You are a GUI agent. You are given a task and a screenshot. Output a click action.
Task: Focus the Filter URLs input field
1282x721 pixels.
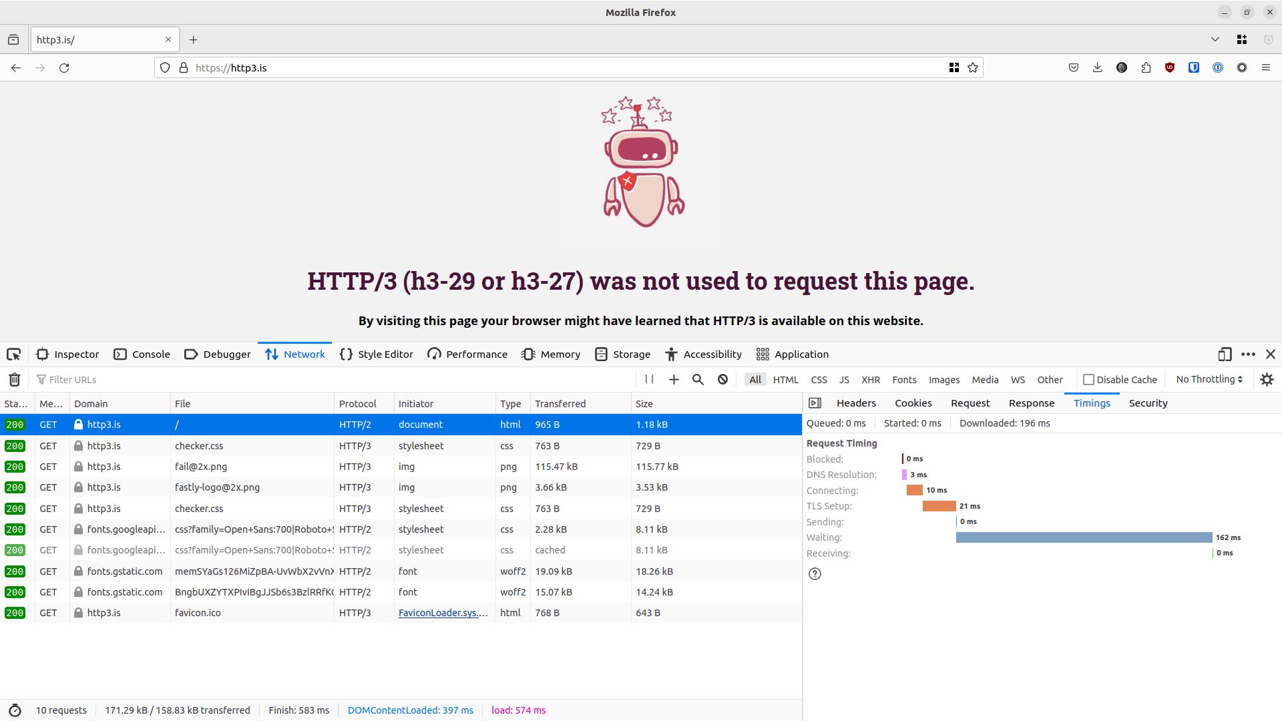(334, 379)
